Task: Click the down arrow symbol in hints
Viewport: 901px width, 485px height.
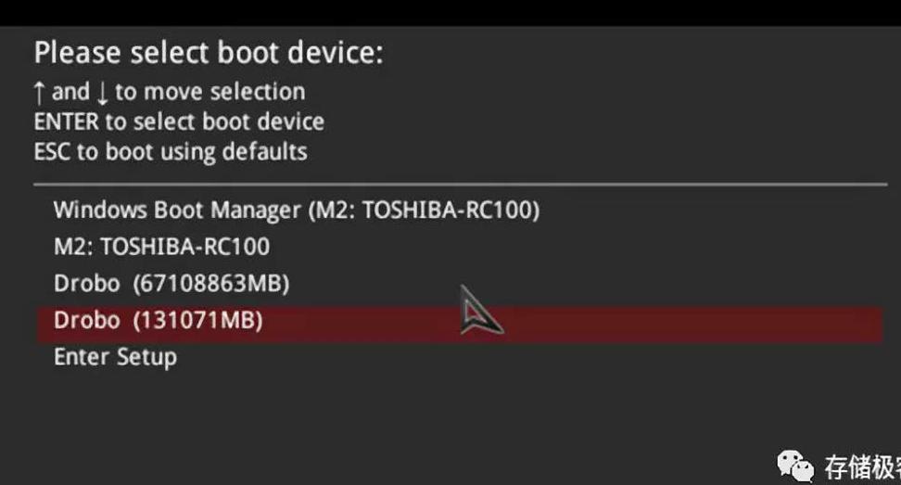Action: tap(102, 93)
